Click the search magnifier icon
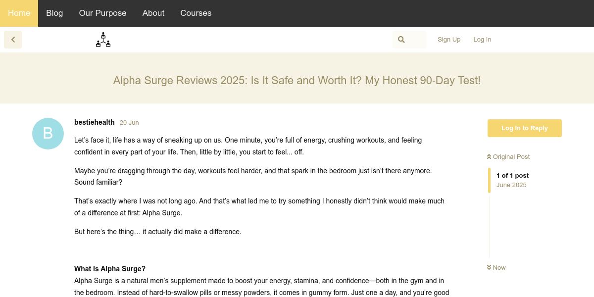 click(401, 40)
